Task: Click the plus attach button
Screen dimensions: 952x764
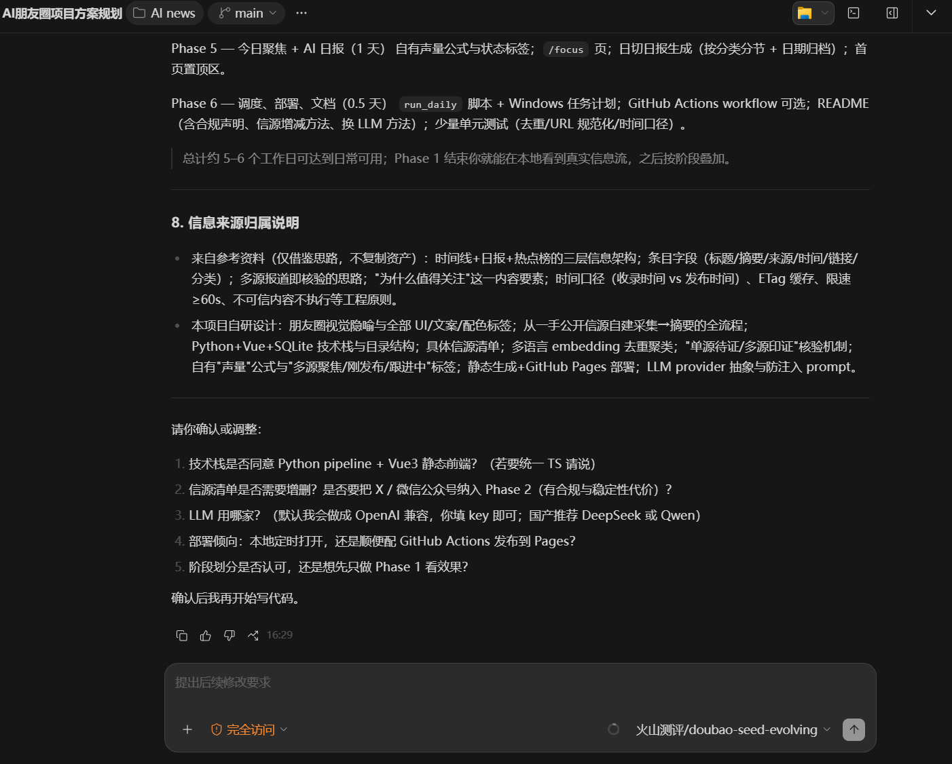Action: click(187, 729)
